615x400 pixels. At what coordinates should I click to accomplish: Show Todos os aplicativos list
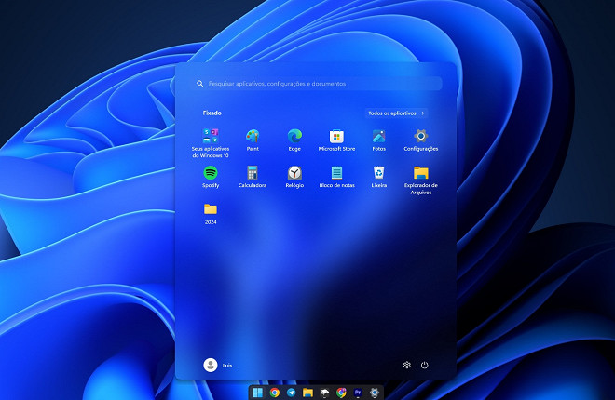pyautogui.click(x=396, y=113)
